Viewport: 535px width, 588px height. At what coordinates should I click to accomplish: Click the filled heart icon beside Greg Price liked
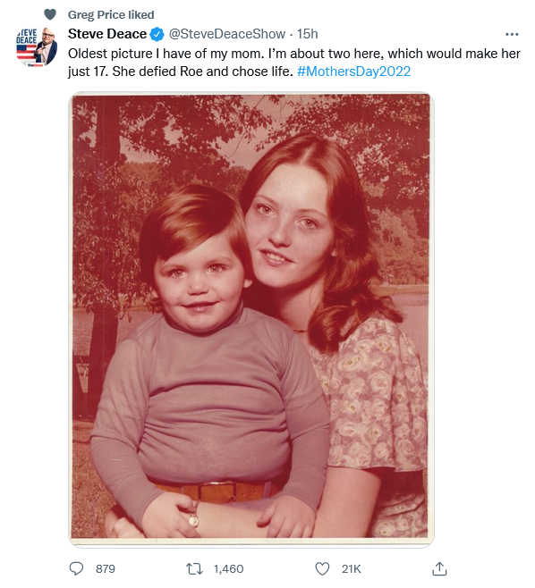[50, 14]
